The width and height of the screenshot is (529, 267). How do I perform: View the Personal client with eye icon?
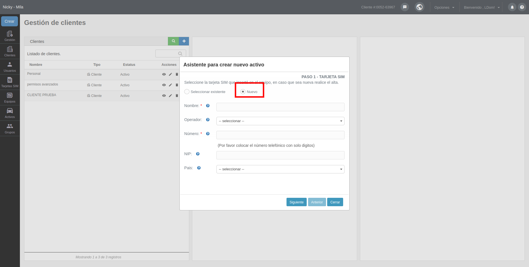tap(164, 74)
